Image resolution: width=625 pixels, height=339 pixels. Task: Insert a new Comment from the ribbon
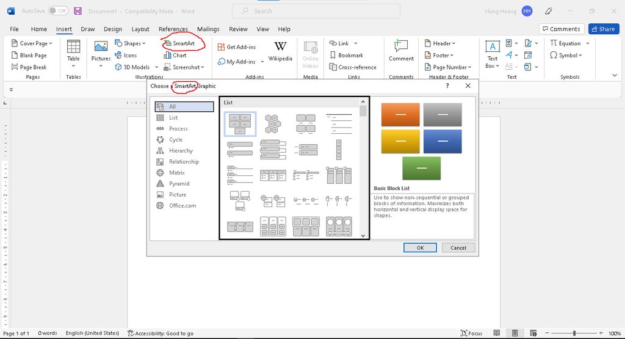[401, 51]
